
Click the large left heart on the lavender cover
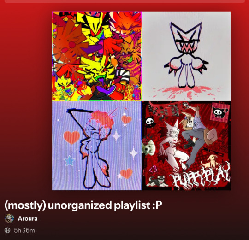71,137
